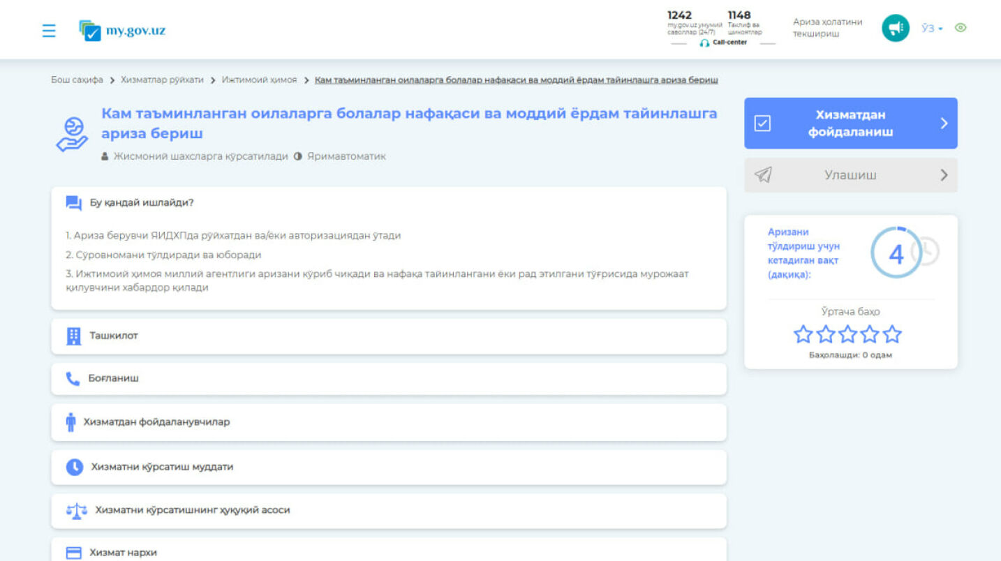This screenshot has height=561, width=1001.
Task: Open the megaphone announcements button
Action: pyautogui.click(x=896, y=28)
